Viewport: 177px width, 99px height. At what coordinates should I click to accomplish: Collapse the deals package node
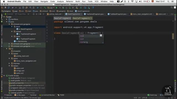click(x=12, y=27)
